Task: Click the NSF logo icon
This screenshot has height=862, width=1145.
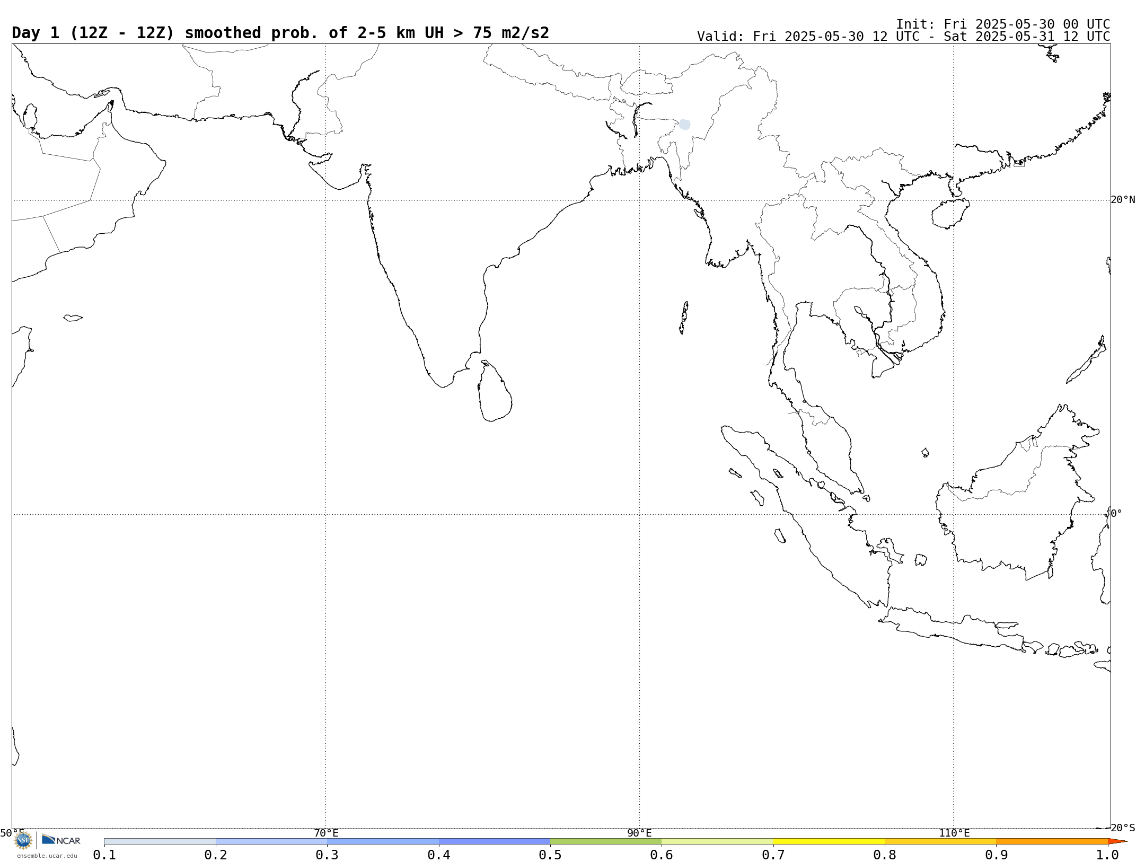Action: tap(23, 840)
